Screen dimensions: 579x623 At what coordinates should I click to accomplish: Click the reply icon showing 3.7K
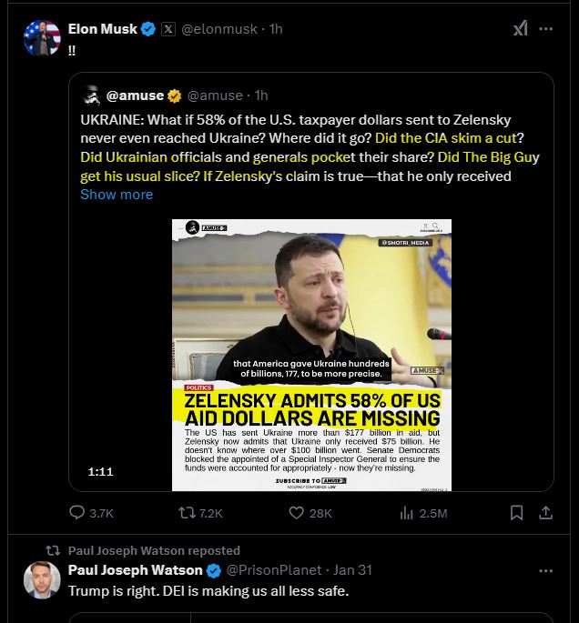pos(78,513)
